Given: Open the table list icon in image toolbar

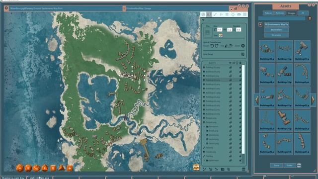Looking at the screenshot, I should pyautogui.click(x=245, y=14).
